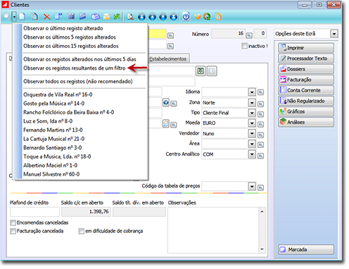349x269 pixels.
Task: Toggle em dificuldade de cobrança checkbox
Action: [82, 231]
